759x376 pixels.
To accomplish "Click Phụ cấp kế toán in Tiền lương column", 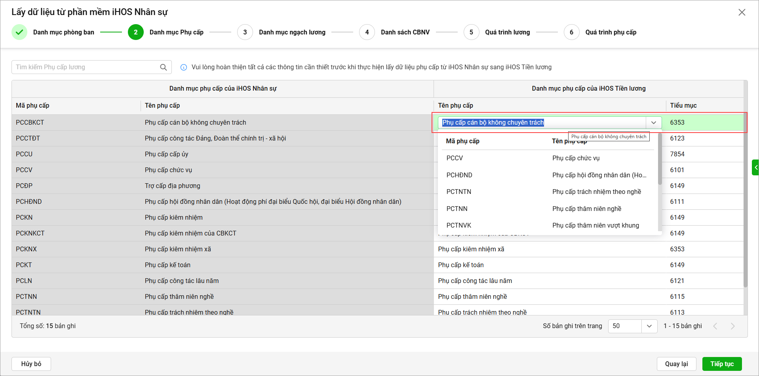I will point(461,265).
